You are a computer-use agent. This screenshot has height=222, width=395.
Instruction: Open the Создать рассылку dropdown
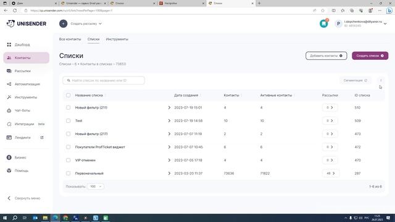[x=86, y=23]
